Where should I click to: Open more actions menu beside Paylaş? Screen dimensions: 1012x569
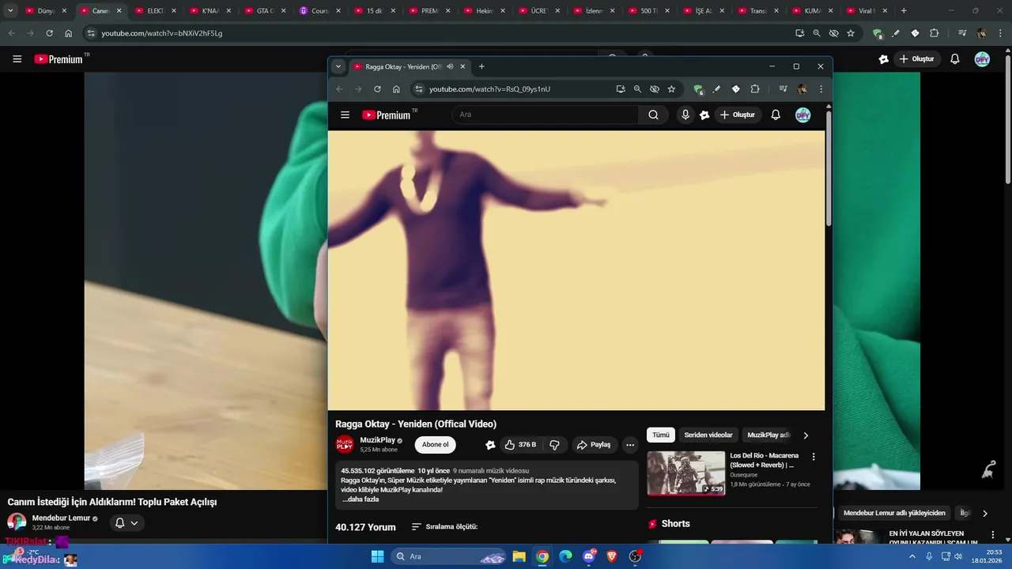630,445
